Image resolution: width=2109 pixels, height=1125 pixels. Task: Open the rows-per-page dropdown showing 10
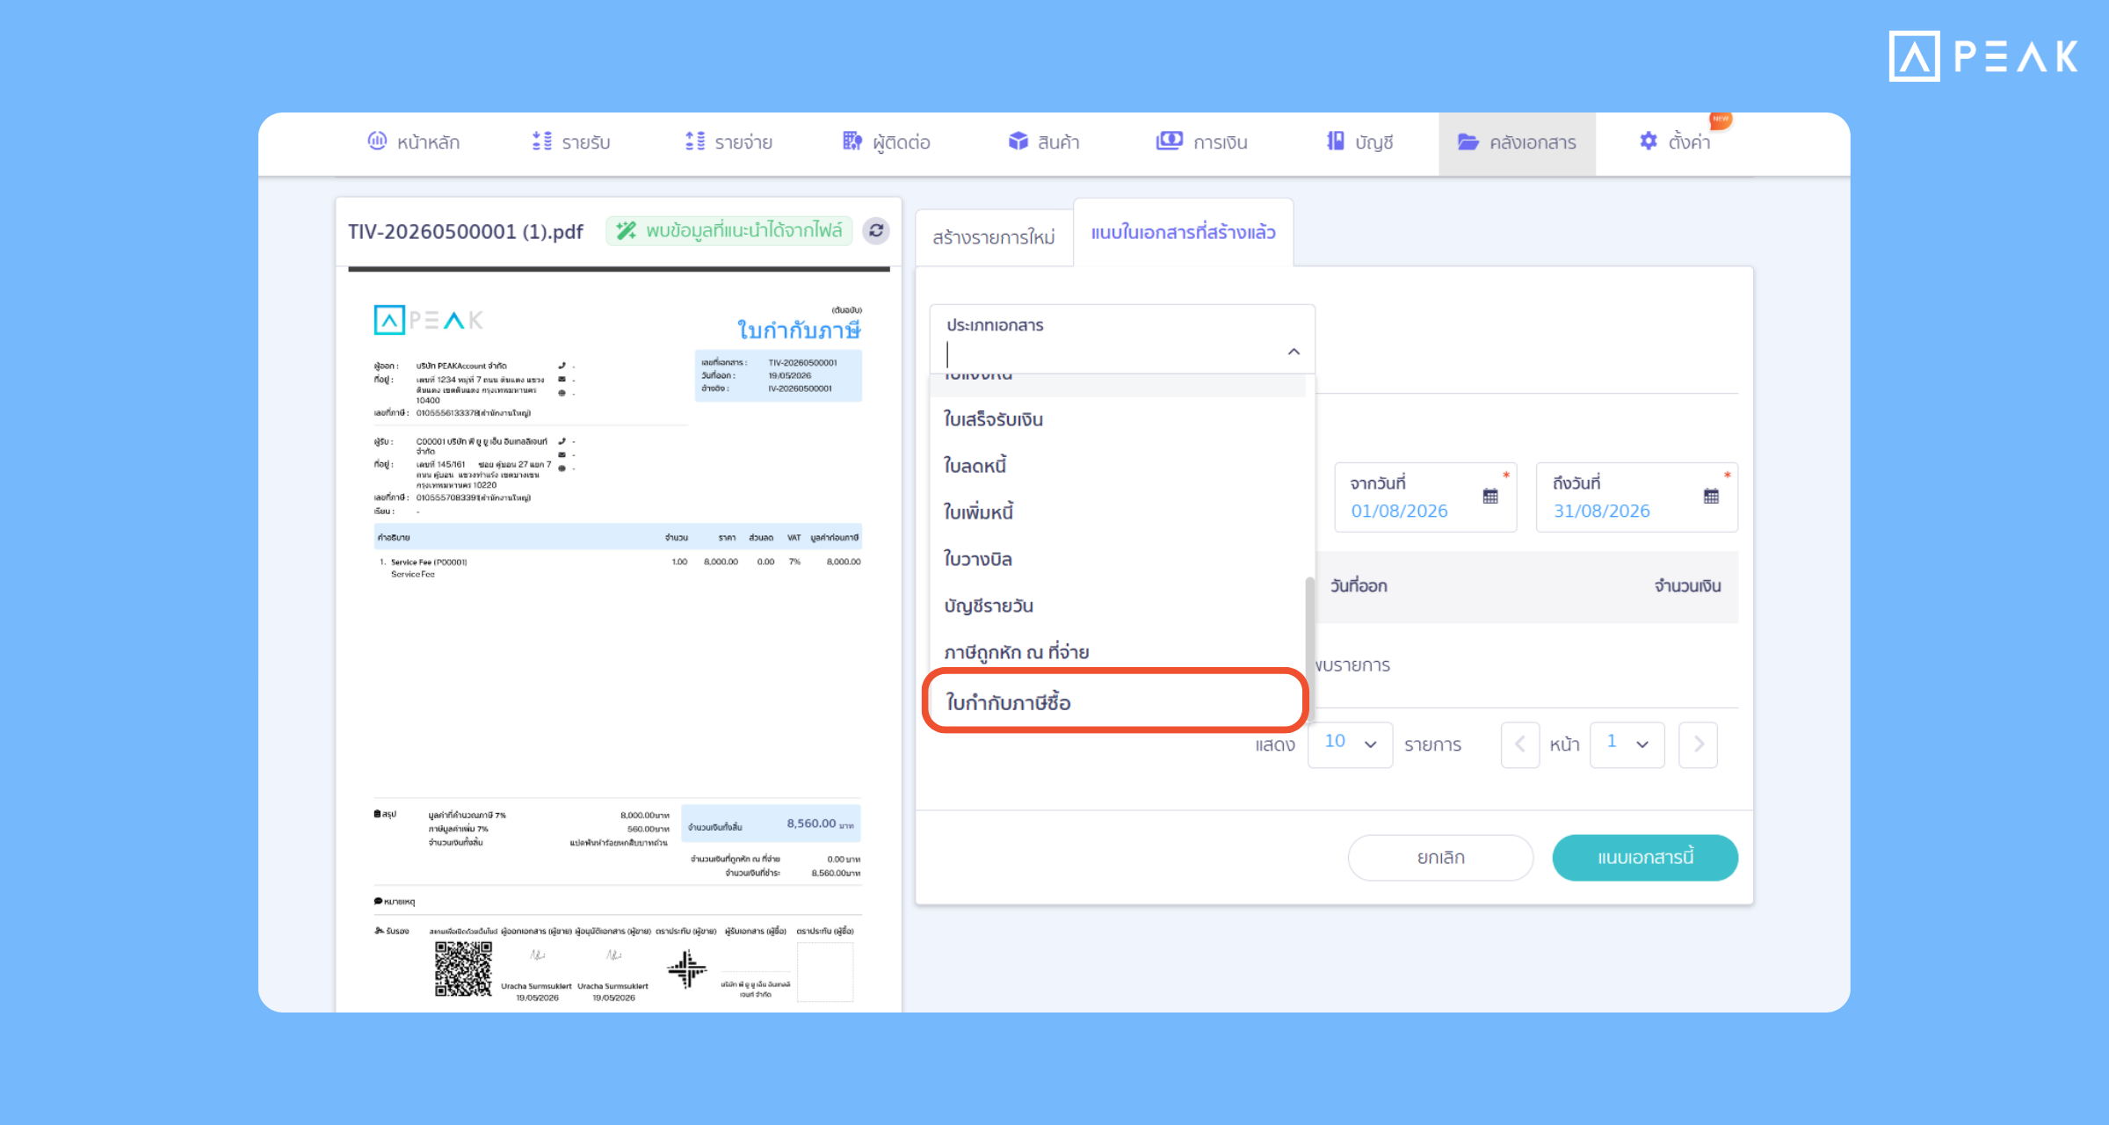[x=1350, y=744]
